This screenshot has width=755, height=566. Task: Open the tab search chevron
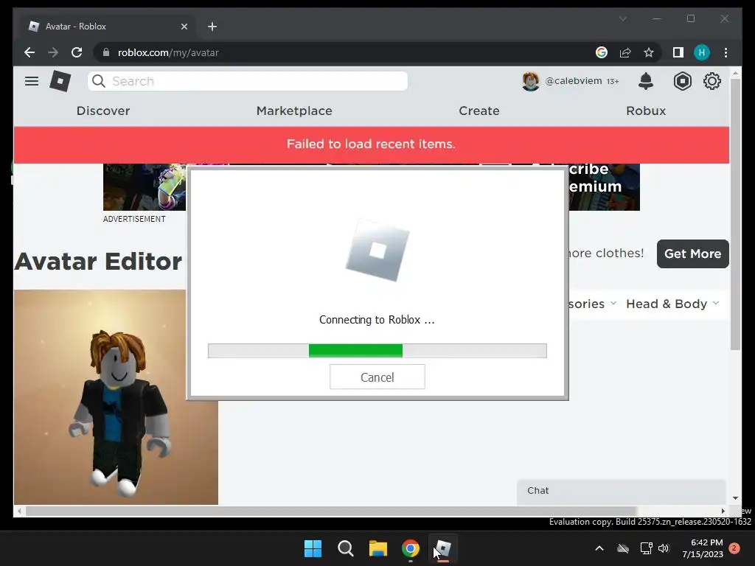(x=622, y=18)
